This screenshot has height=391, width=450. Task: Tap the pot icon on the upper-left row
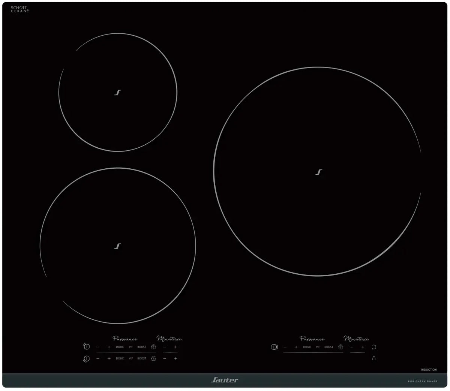click(x=153, y=347)
